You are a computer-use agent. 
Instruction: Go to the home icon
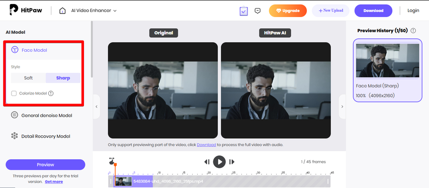click(62, 11)
